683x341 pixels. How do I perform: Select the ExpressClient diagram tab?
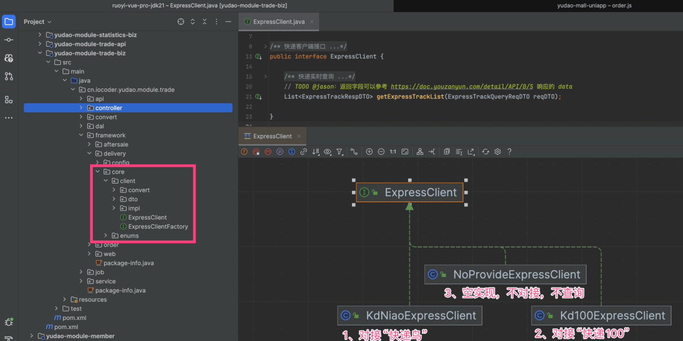coord(272,136)
